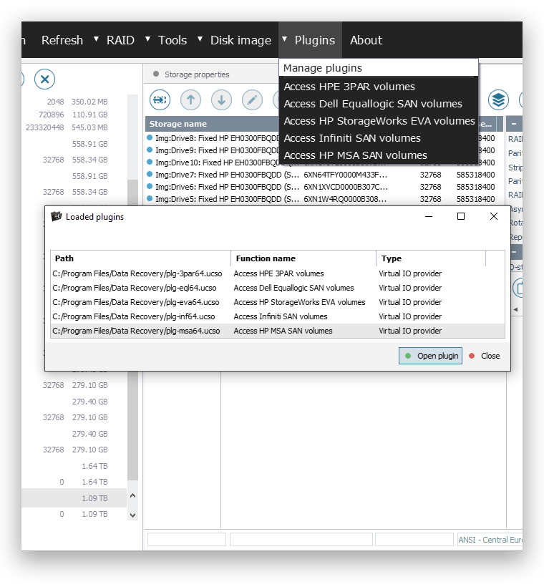The height and width of the screenshot is (587, 544).
Task: Select Access Dell Equallogic SAN volumes entry
Action: [x=379, y=104]
